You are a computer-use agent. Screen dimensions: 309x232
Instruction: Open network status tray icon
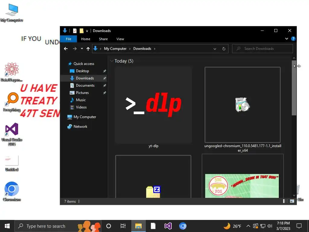point(263,226)
